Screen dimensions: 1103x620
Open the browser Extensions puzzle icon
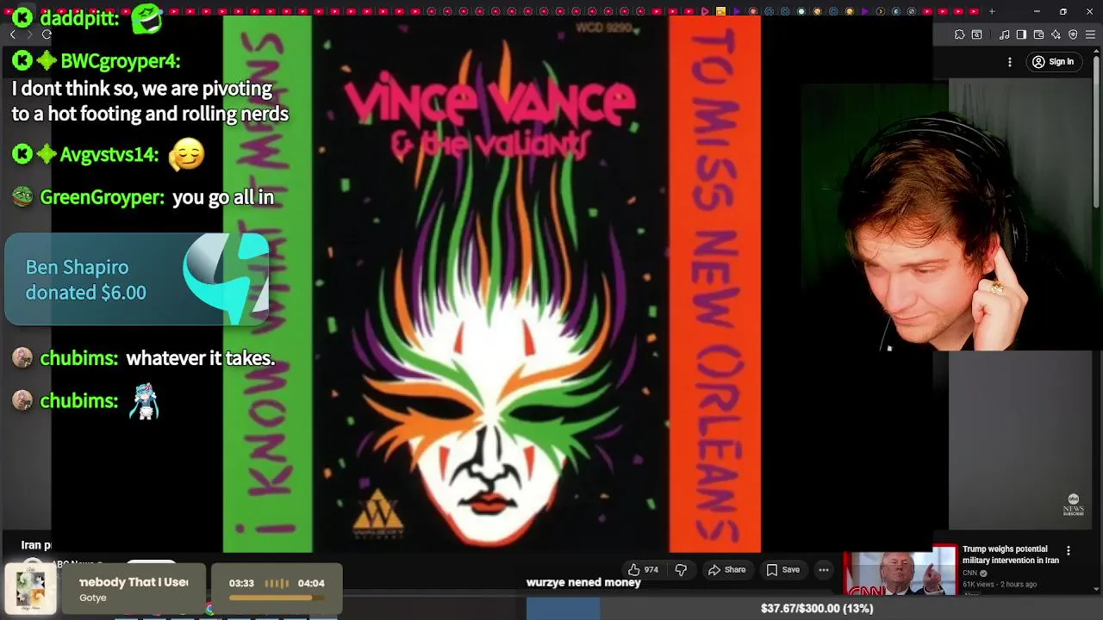959,34
